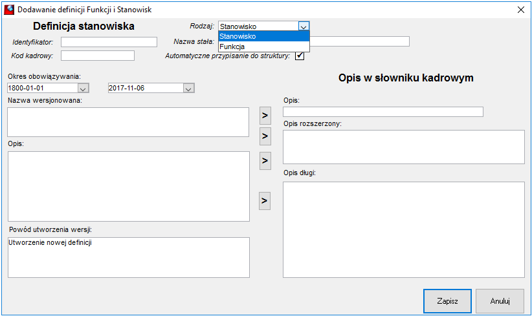Click the application icon in title bar

click(9, 10)
